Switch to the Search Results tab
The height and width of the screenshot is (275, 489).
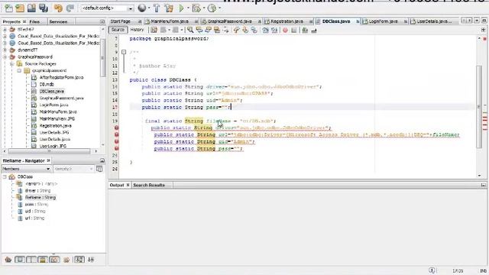tap(149, 185)
